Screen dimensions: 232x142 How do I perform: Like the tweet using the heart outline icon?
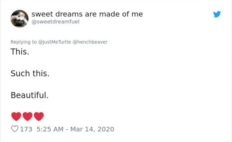tap(14, 129)
